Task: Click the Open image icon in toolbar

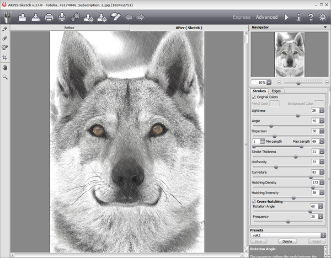Action: (x=23, y=17)
